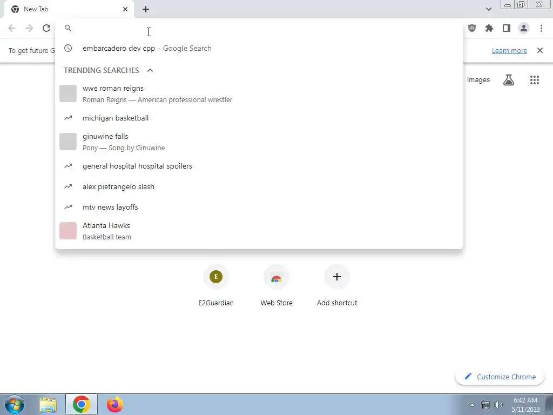Reload the page with the refresh icon
The image size is (553, 415).
click(46, 28)
